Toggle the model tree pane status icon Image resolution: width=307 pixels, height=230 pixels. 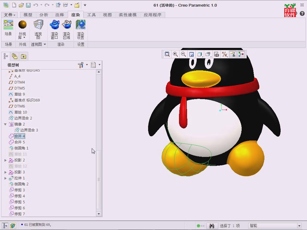coord(5,226)
